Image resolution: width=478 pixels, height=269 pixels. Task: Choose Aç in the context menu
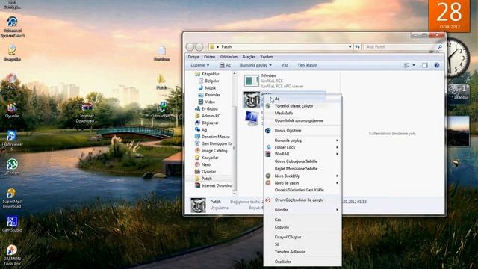(x=302, y=99)
